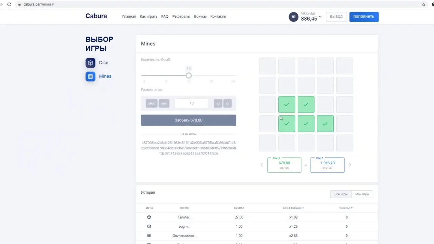Open first cell in top row of grid

click(x=268, y=66)
